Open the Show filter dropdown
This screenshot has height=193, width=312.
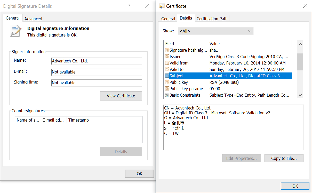[x=215, y=31]
